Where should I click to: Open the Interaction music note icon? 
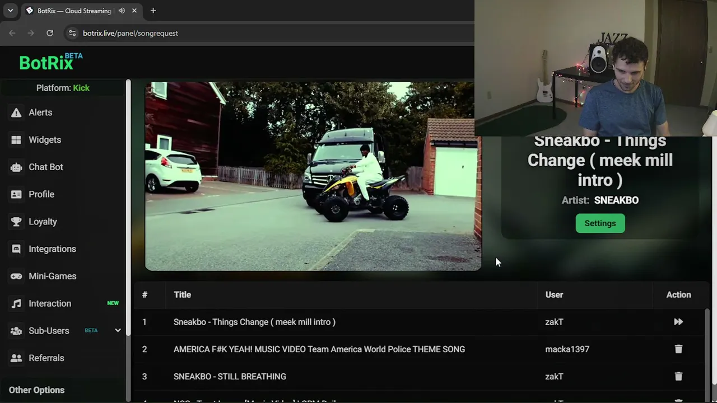(16, 303)
